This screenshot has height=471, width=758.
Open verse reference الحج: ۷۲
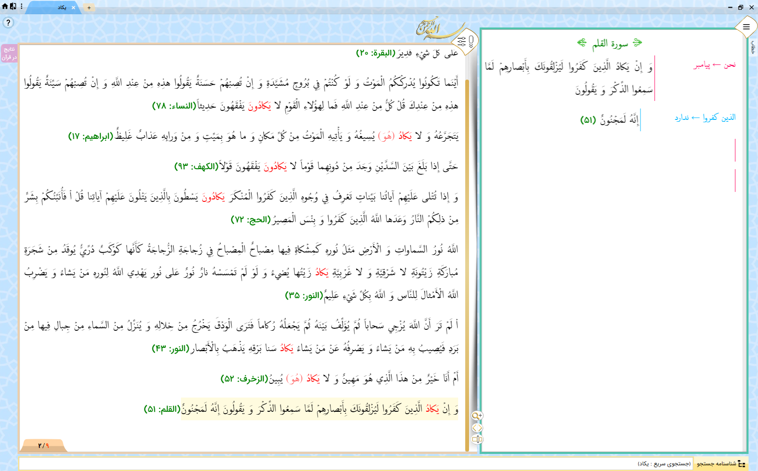(251, 220)
